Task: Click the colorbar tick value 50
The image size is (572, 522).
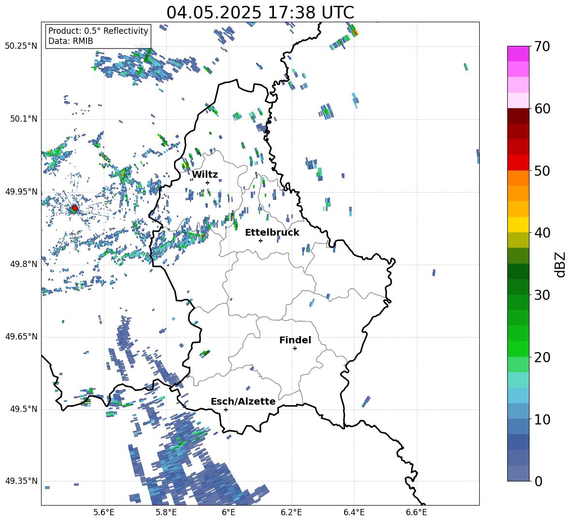Action: tap(542, 171)
